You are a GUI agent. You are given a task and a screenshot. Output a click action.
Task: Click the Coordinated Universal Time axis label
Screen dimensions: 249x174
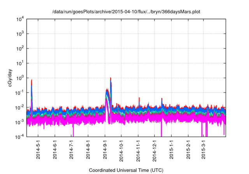point(126,170)
